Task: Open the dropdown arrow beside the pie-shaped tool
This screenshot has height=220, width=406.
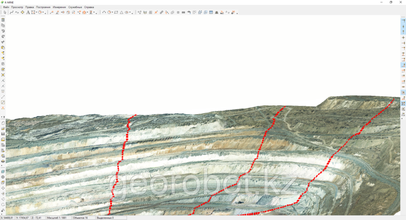Action: pyautogui.click(x=44, y=13)
